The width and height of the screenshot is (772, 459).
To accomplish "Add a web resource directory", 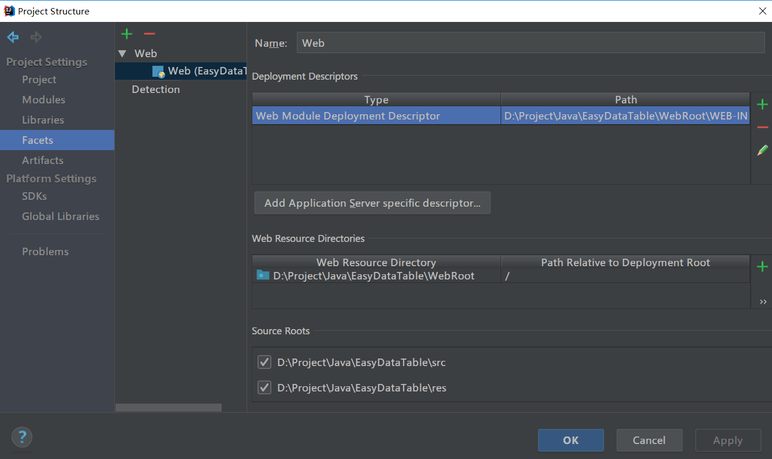I will pyautogui.click(x=762, y=266).
